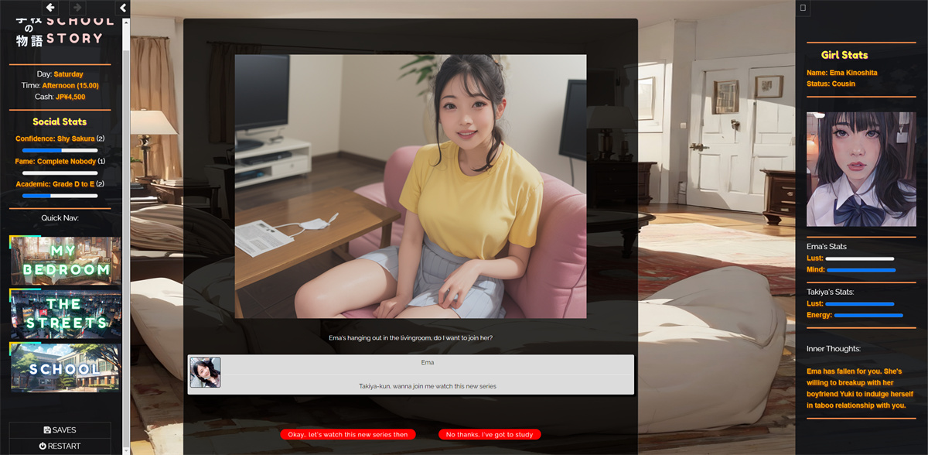Choose "No thanks, I've got to study"
928x455 pixels.
point(490,434)
